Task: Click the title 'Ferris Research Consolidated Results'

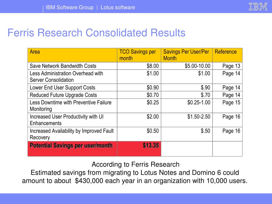Action: [x=96, y=33]
